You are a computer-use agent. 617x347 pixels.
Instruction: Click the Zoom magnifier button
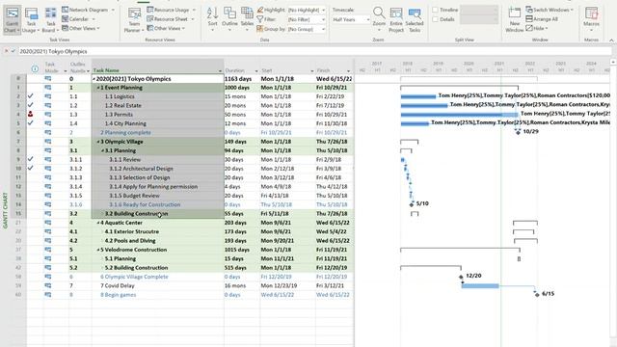click(x=379, y=19)
